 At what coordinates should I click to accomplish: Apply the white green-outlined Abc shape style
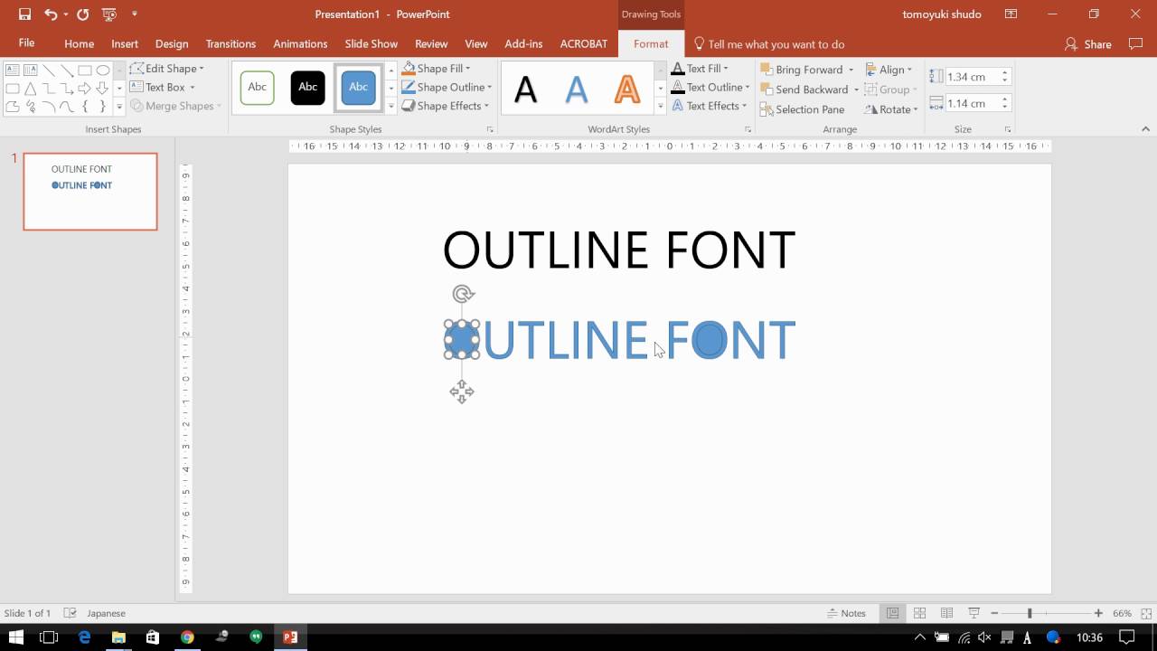(258, 87)
